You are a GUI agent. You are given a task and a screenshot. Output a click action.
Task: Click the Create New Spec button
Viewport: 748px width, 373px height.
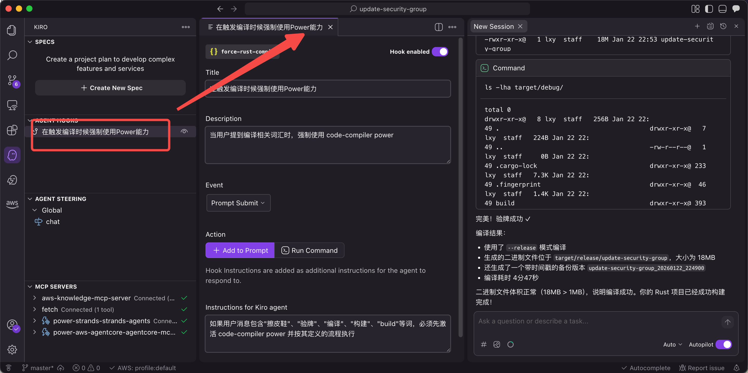(x=110, y=88)
